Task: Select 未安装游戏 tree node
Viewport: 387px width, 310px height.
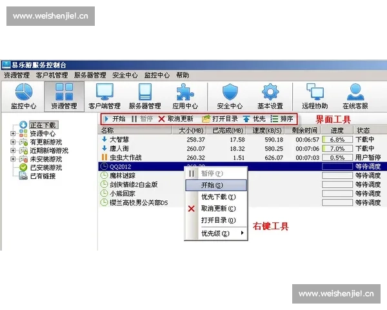Action: click(46, 159)
